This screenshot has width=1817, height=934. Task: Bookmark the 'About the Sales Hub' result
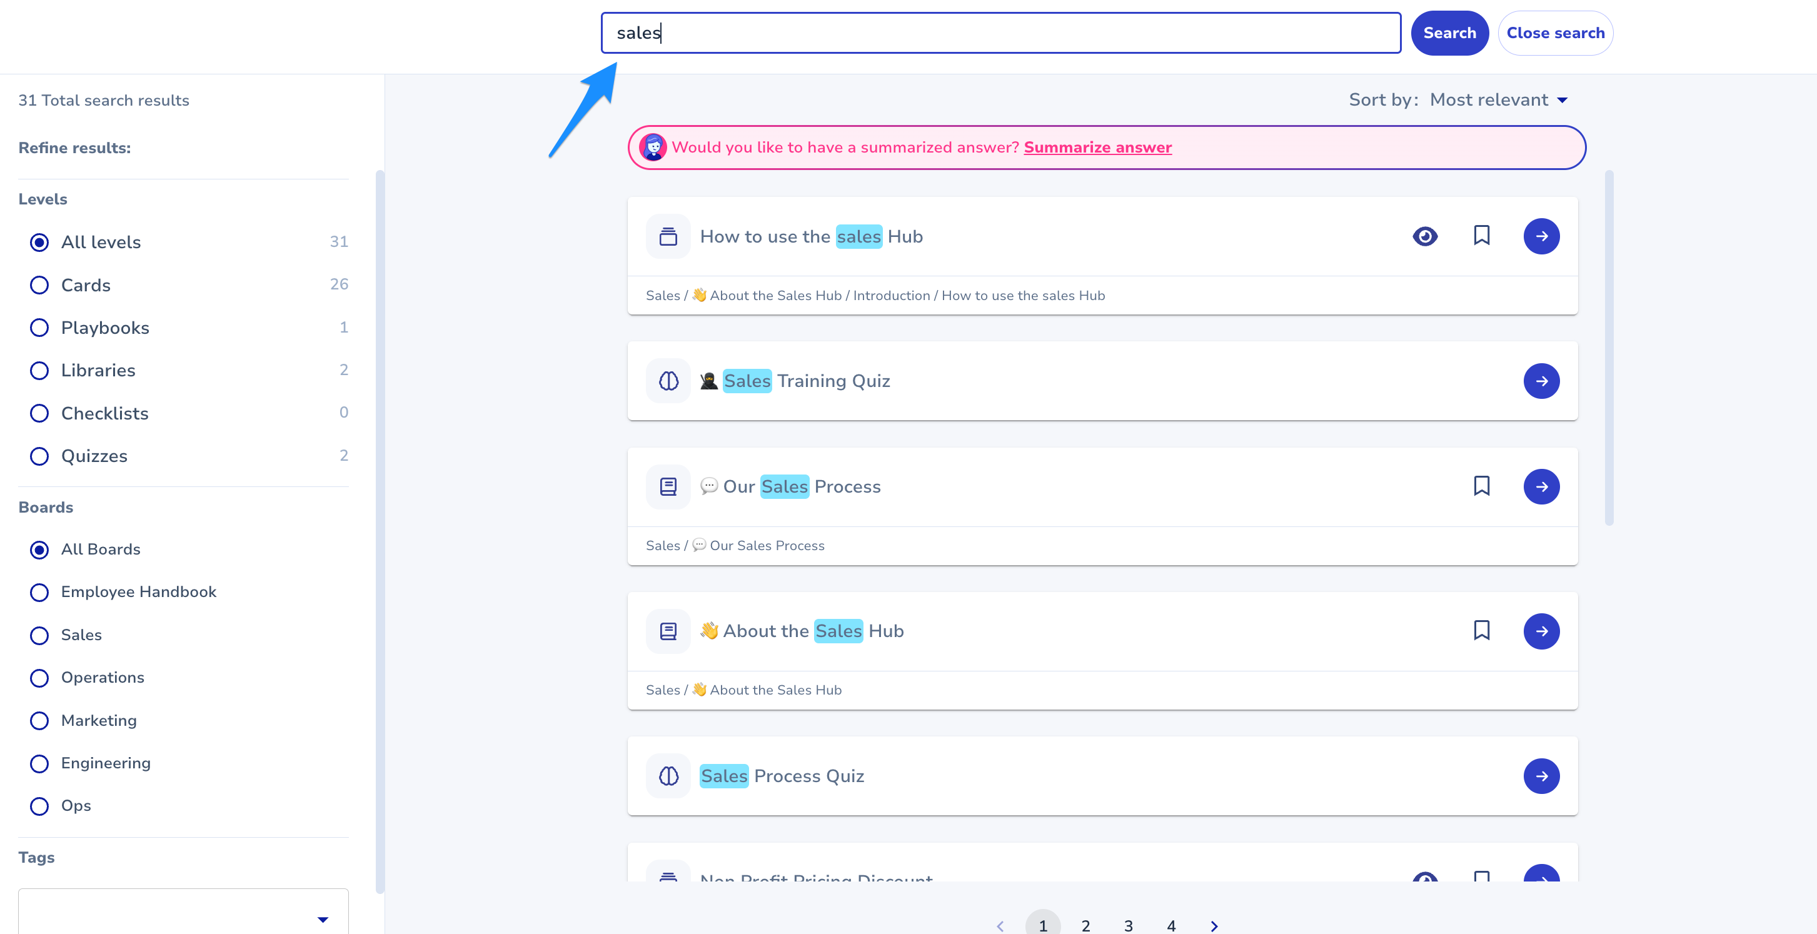1481,630
